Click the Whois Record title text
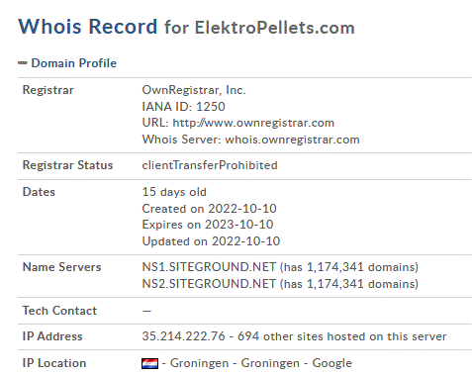Viewport: 472px width, 376px height. tap(88, 27)
